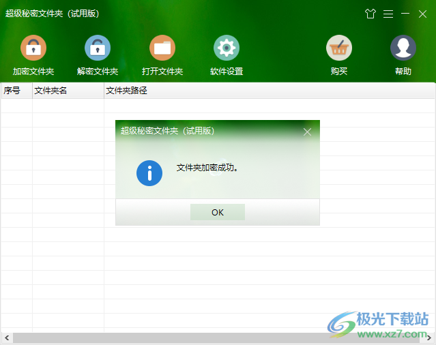Click the 帮助 text label
Viewport: 436px width, 345px height.
point(403,72)
